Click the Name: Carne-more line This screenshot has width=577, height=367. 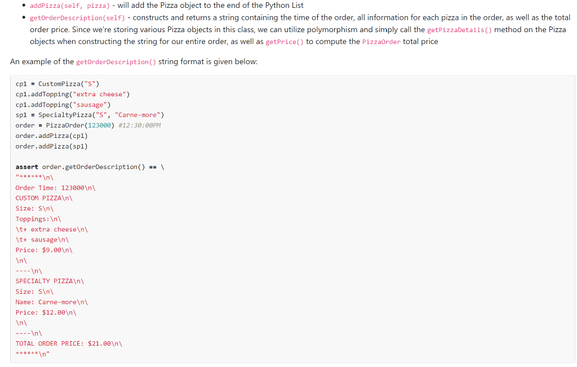click(51, 302)
